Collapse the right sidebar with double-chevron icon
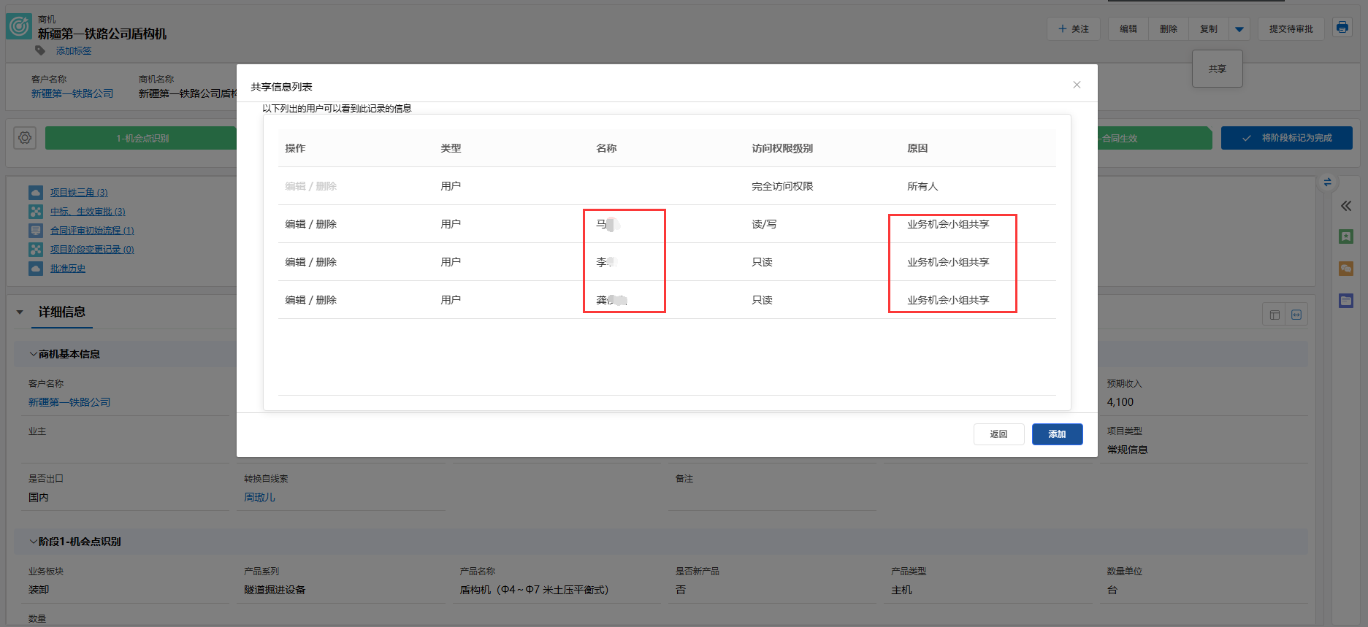Image resolution: width=1368 pixels, height=627 pixels. point(1345,206)
